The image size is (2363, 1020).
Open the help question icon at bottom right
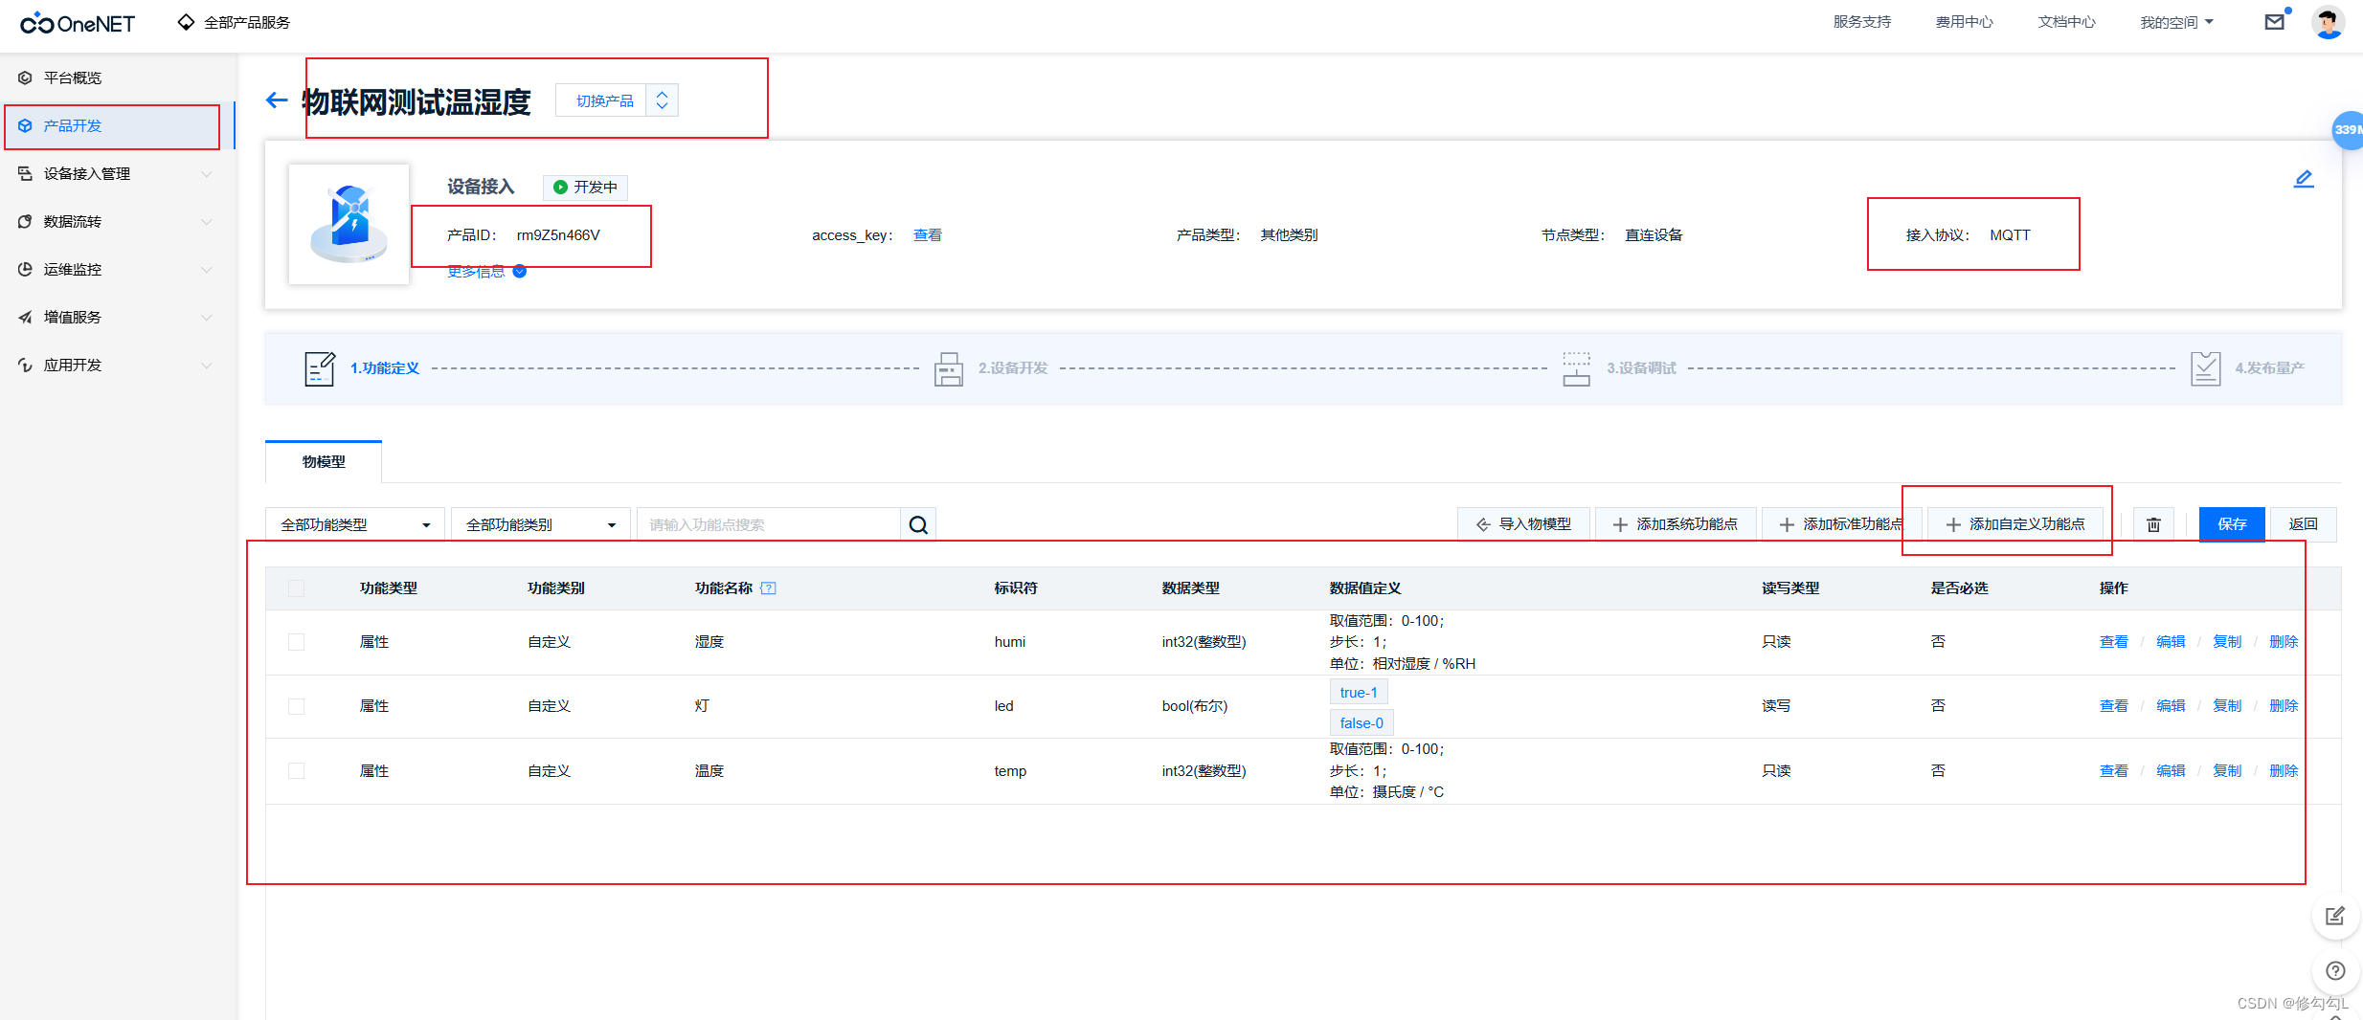pyautogui.click(x=2335, y=971)
